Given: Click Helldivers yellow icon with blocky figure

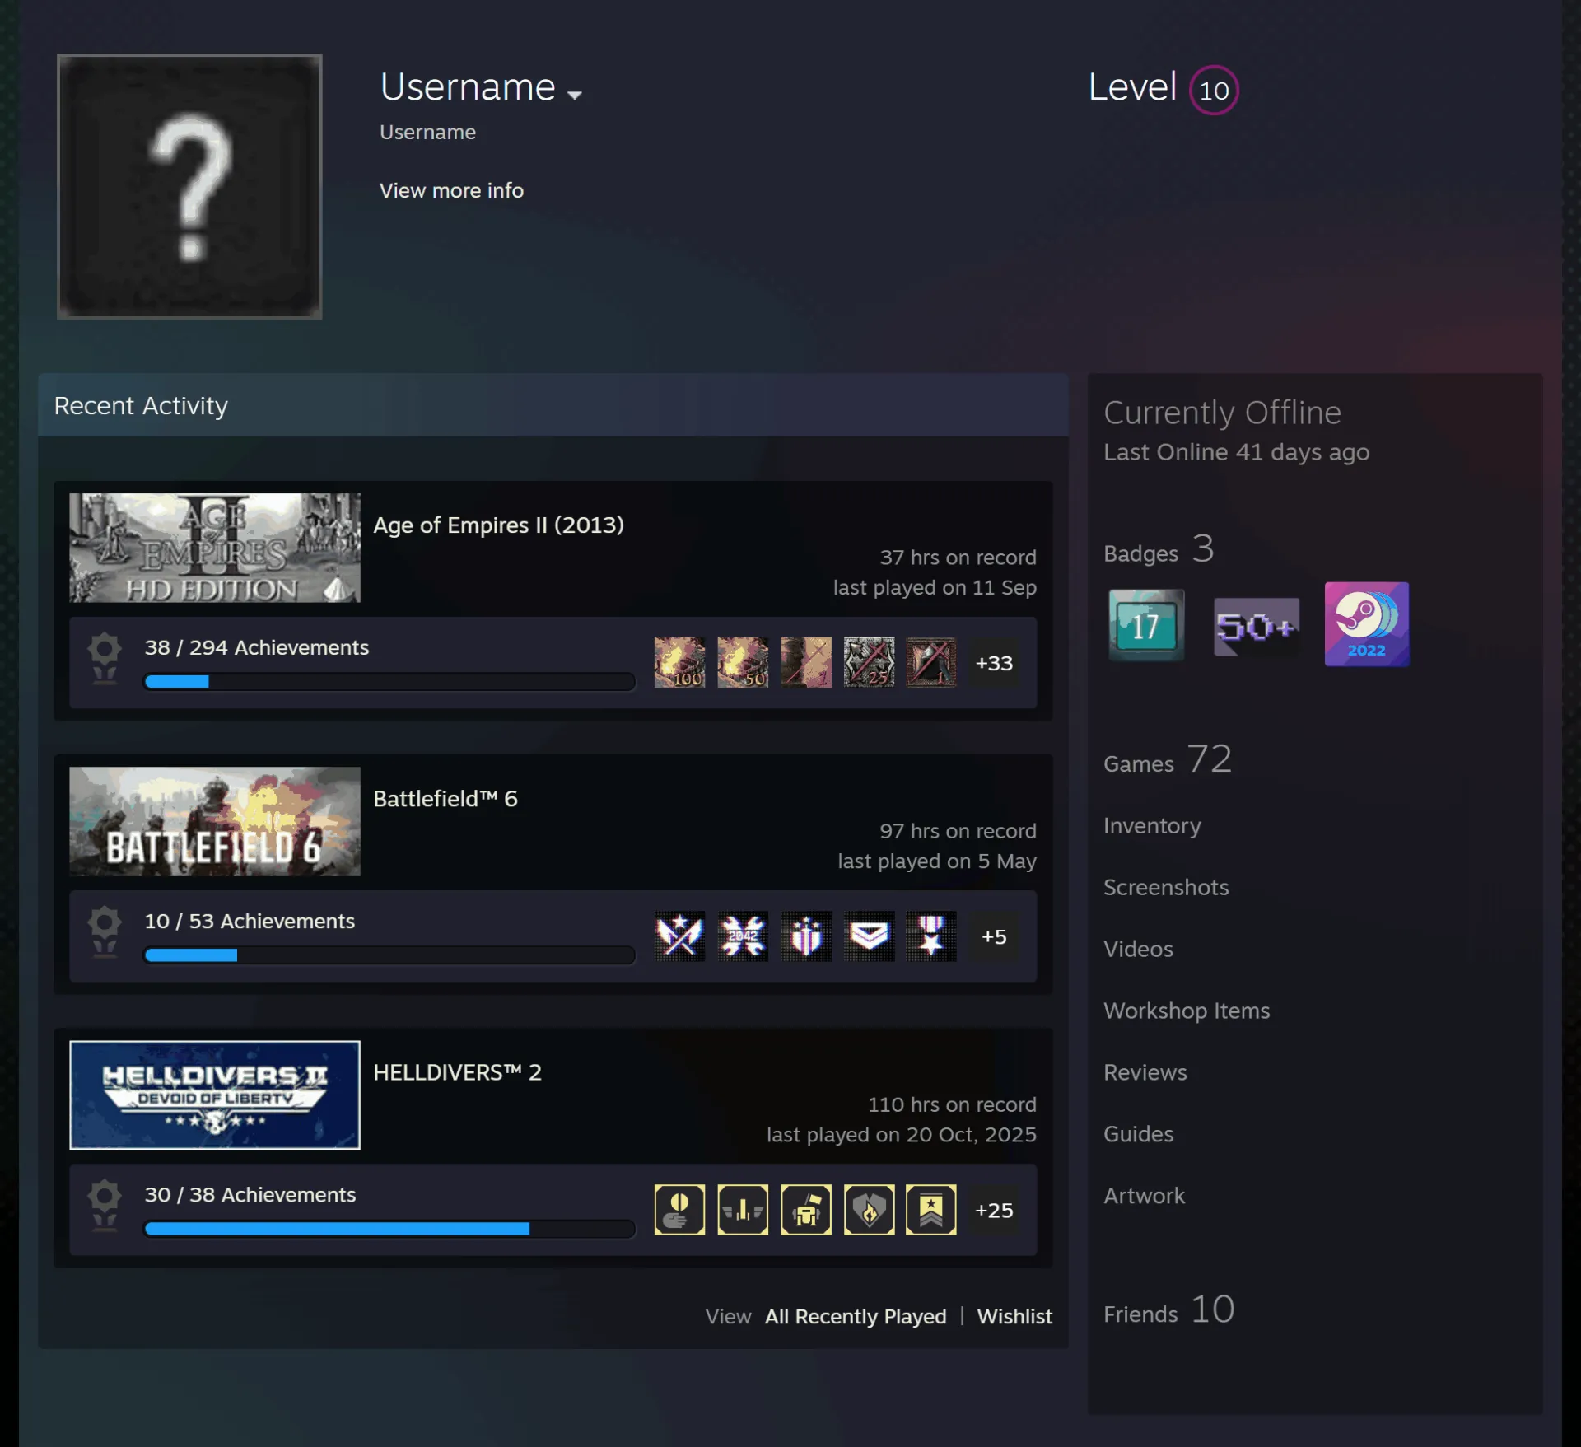Looking at the screenshot, I should click(806, 1209).
